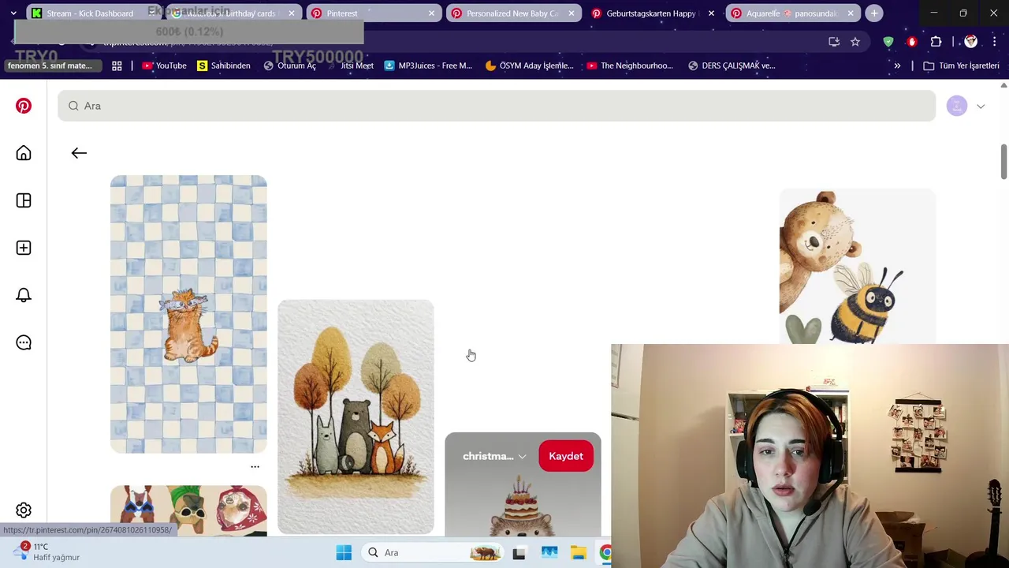The width and height of the screenshot is (1009, 568).
Task: Open the red extension icon in toolbar
Action: click(912, 42)
